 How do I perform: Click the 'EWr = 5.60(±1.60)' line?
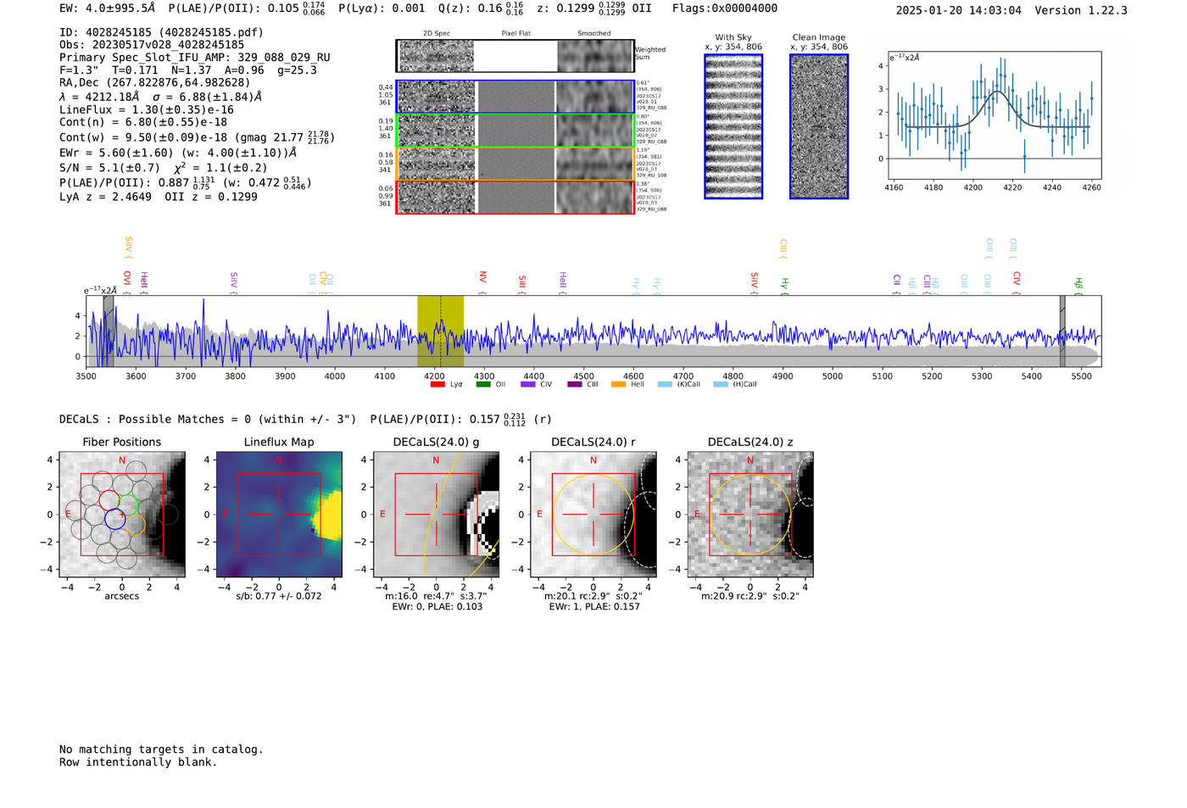coord(178,153)
